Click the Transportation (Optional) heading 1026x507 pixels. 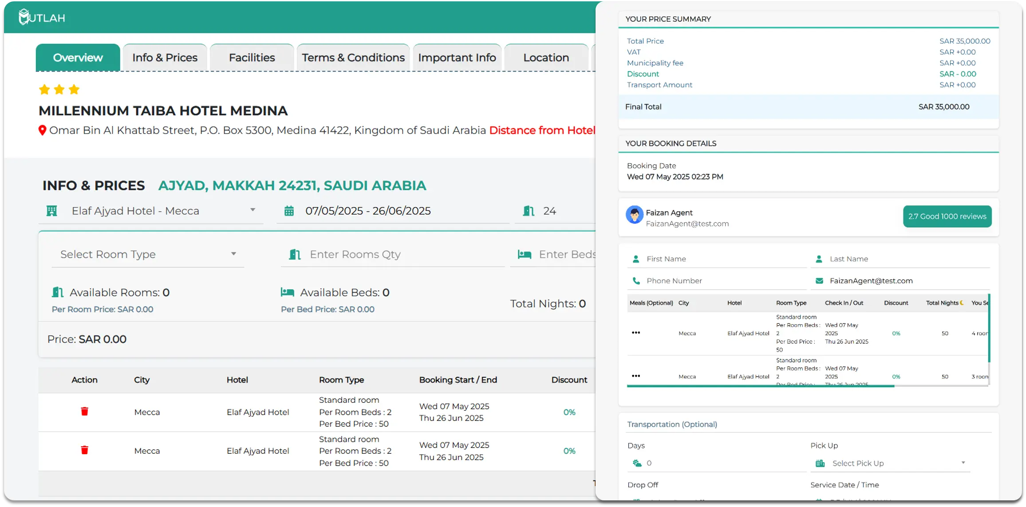(672, 424)
